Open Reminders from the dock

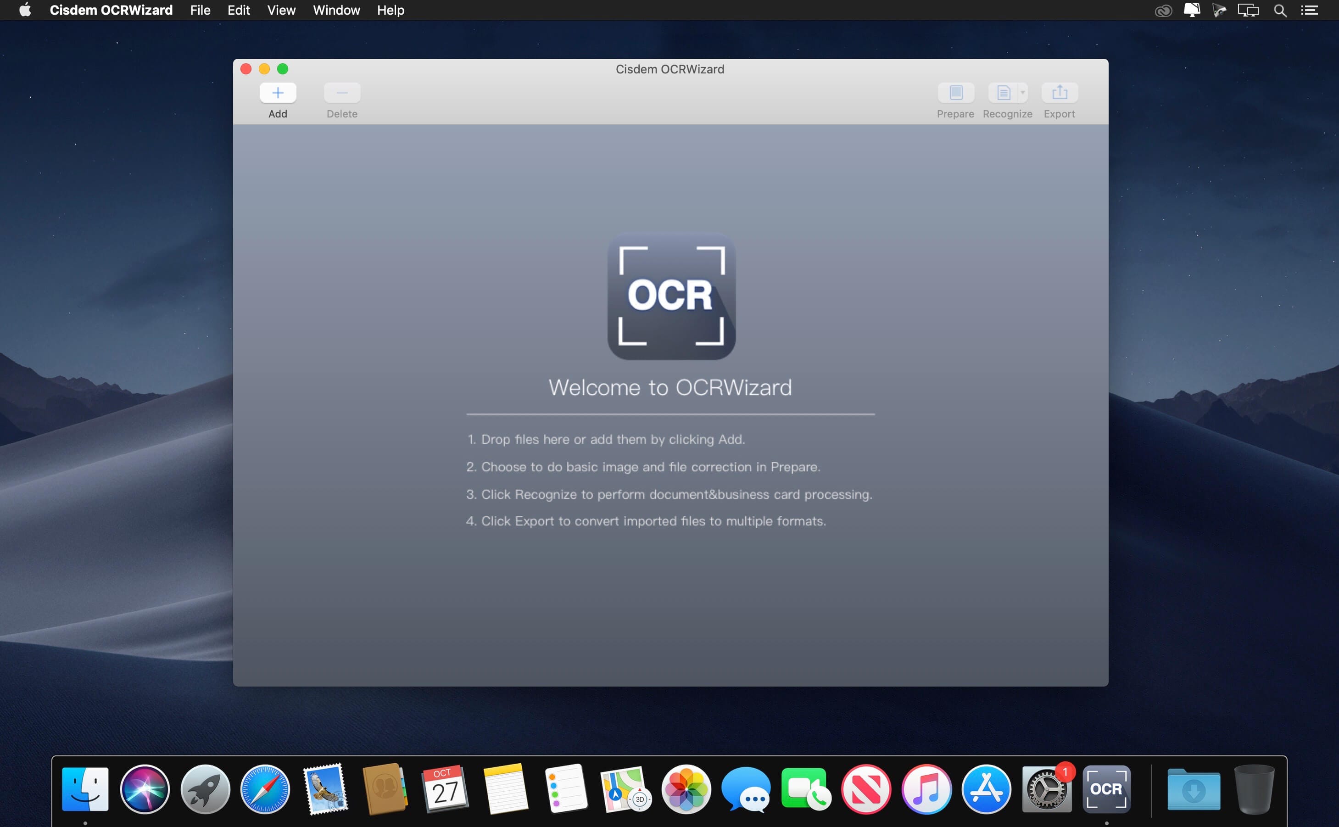[566, 789]
